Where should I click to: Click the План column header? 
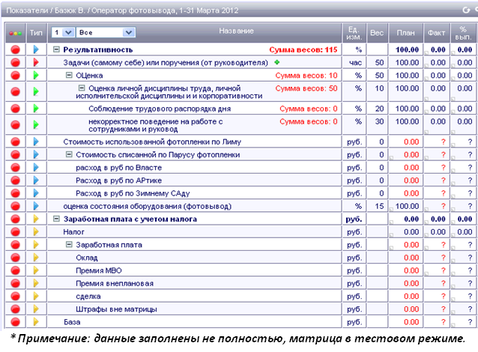pyautogui.click(x=406, y=33)
